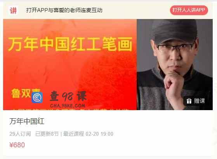
Task: Click the blue magnifier watermark icon
Action: [x=37, y=98]
